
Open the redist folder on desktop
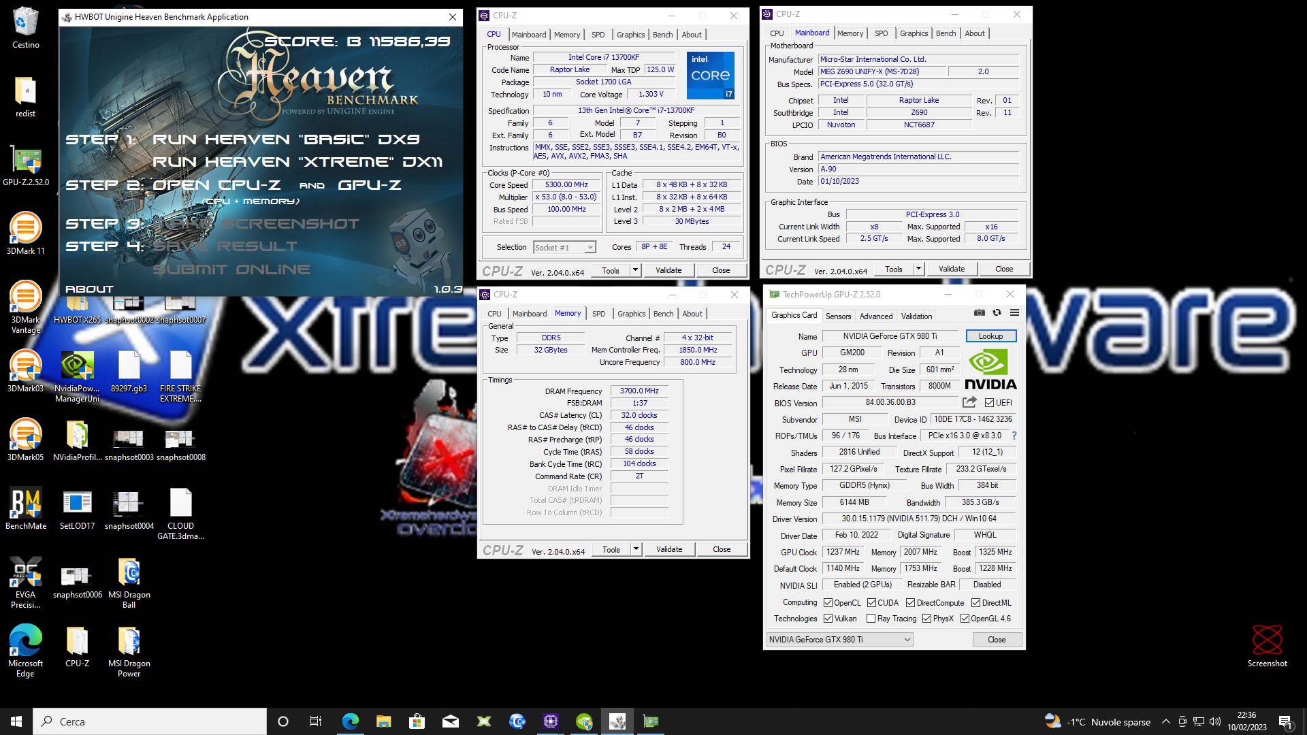click(25, 97)
